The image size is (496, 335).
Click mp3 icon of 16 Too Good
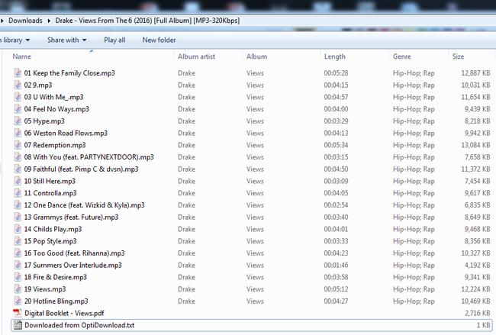click(x=18, y=253)
